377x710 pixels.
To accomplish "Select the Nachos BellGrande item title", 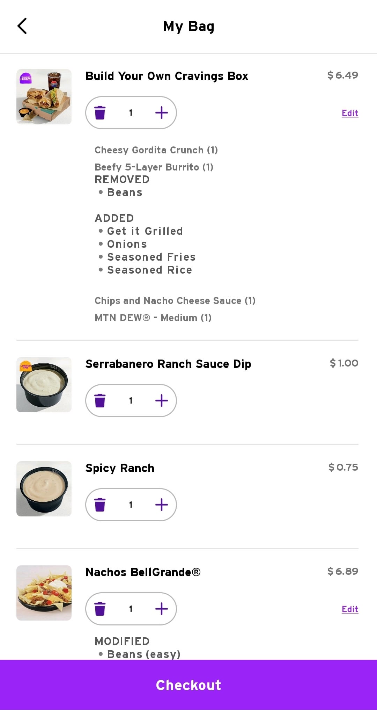I will click(143, 572).
